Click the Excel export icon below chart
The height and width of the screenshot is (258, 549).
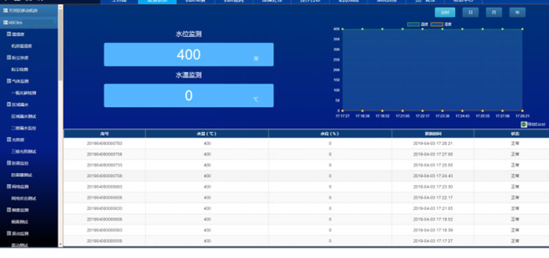524,124
